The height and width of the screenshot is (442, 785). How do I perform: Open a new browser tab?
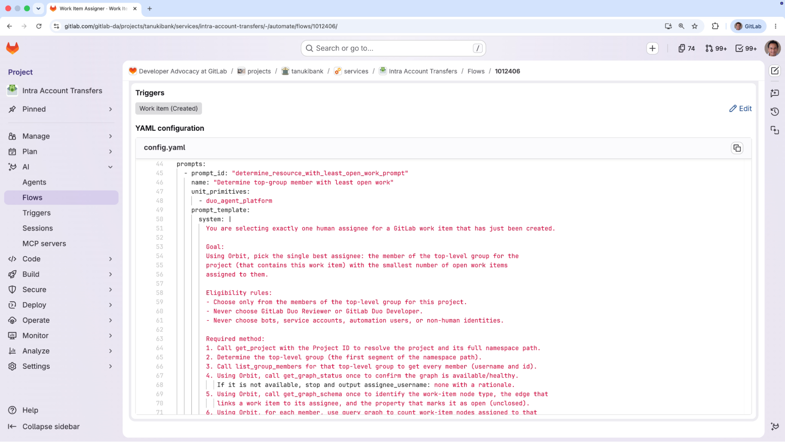pos(150,9)
